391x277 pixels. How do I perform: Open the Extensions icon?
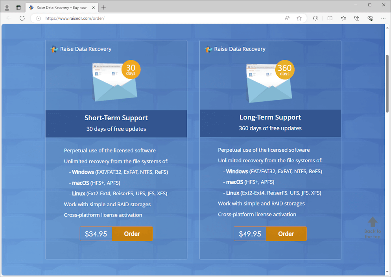315,18
